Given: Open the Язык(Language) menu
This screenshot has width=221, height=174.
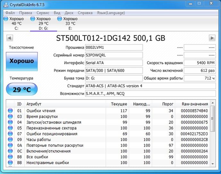Looking at the screenshot, I should click(x=111, y=13).
